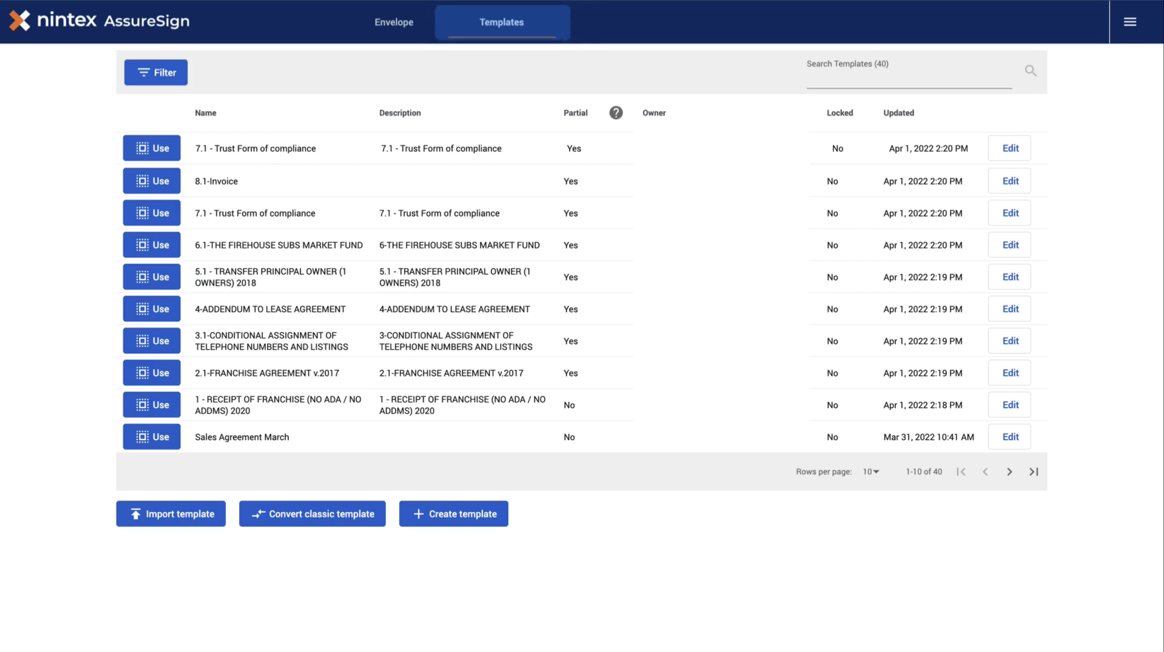Click the Updated column header
Viewport: 1164px width, 652px height.
pos(898,113)
